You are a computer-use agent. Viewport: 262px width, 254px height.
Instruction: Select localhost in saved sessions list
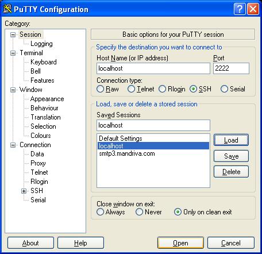153,146
